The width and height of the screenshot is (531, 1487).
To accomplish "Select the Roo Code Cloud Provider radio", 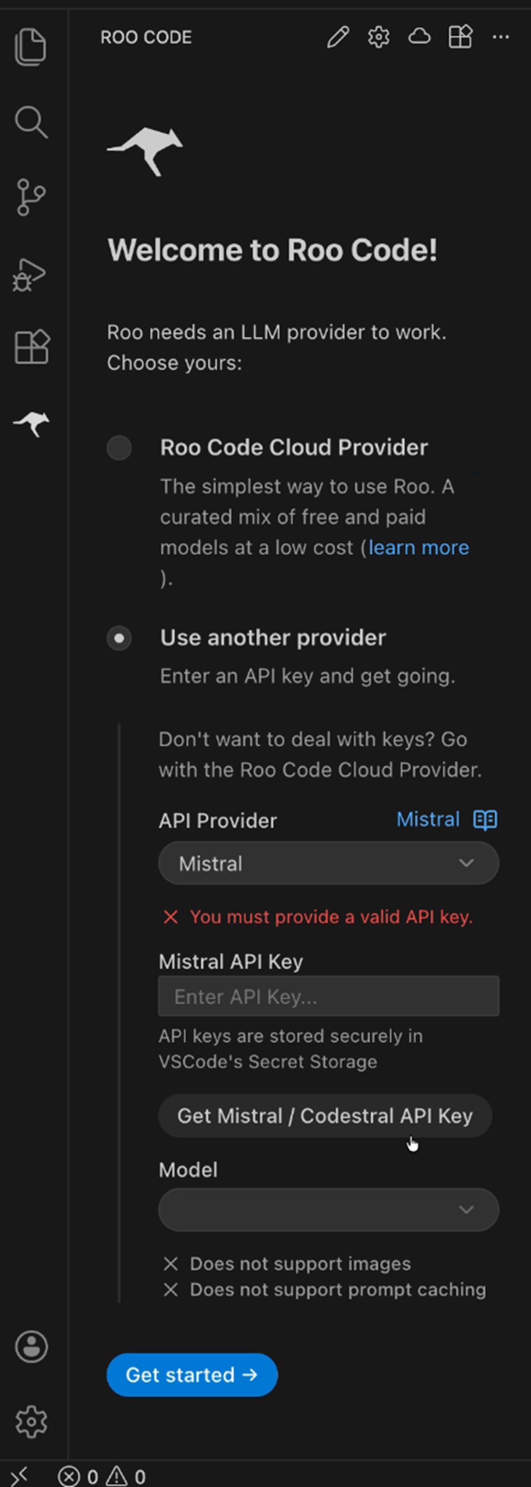I will [119, 448].
